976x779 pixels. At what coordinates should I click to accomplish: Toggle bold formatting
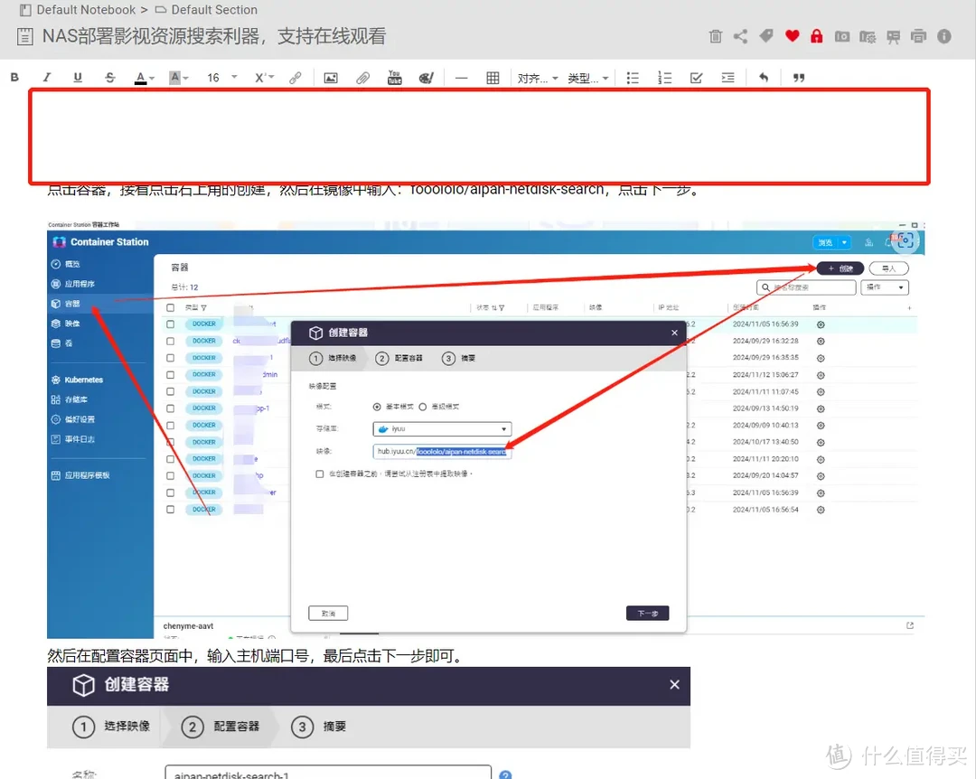[x=14, y=77]
